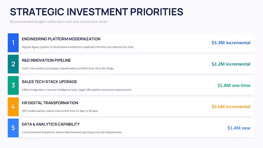Screen dimensions: 263x148
Task: Click the patent portfolio description text
Action: pyautogui.click(x=68, y=68)
